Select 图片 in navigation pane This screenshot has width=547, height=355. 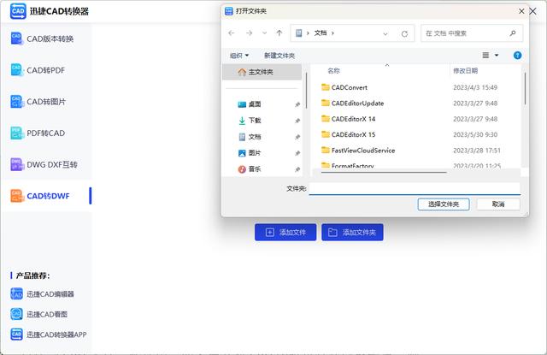point(255,153)
